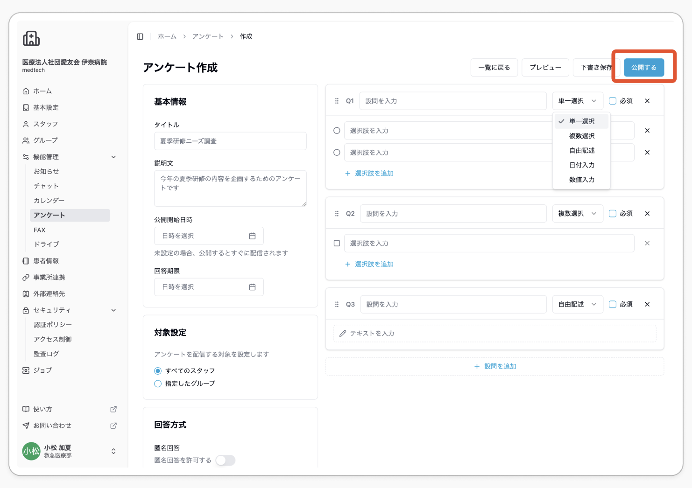Image resolution: width=692 pixels, height=488 pixels.
Task: Choose 日付入力 from the dropdown list
Action: tap(581, 165)
